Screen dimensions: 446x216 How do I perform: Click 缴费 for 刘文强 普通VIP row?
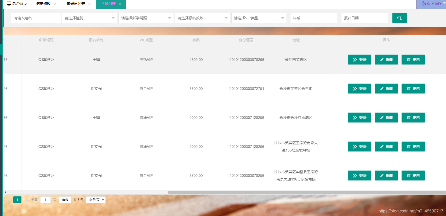tap(359, 147)
